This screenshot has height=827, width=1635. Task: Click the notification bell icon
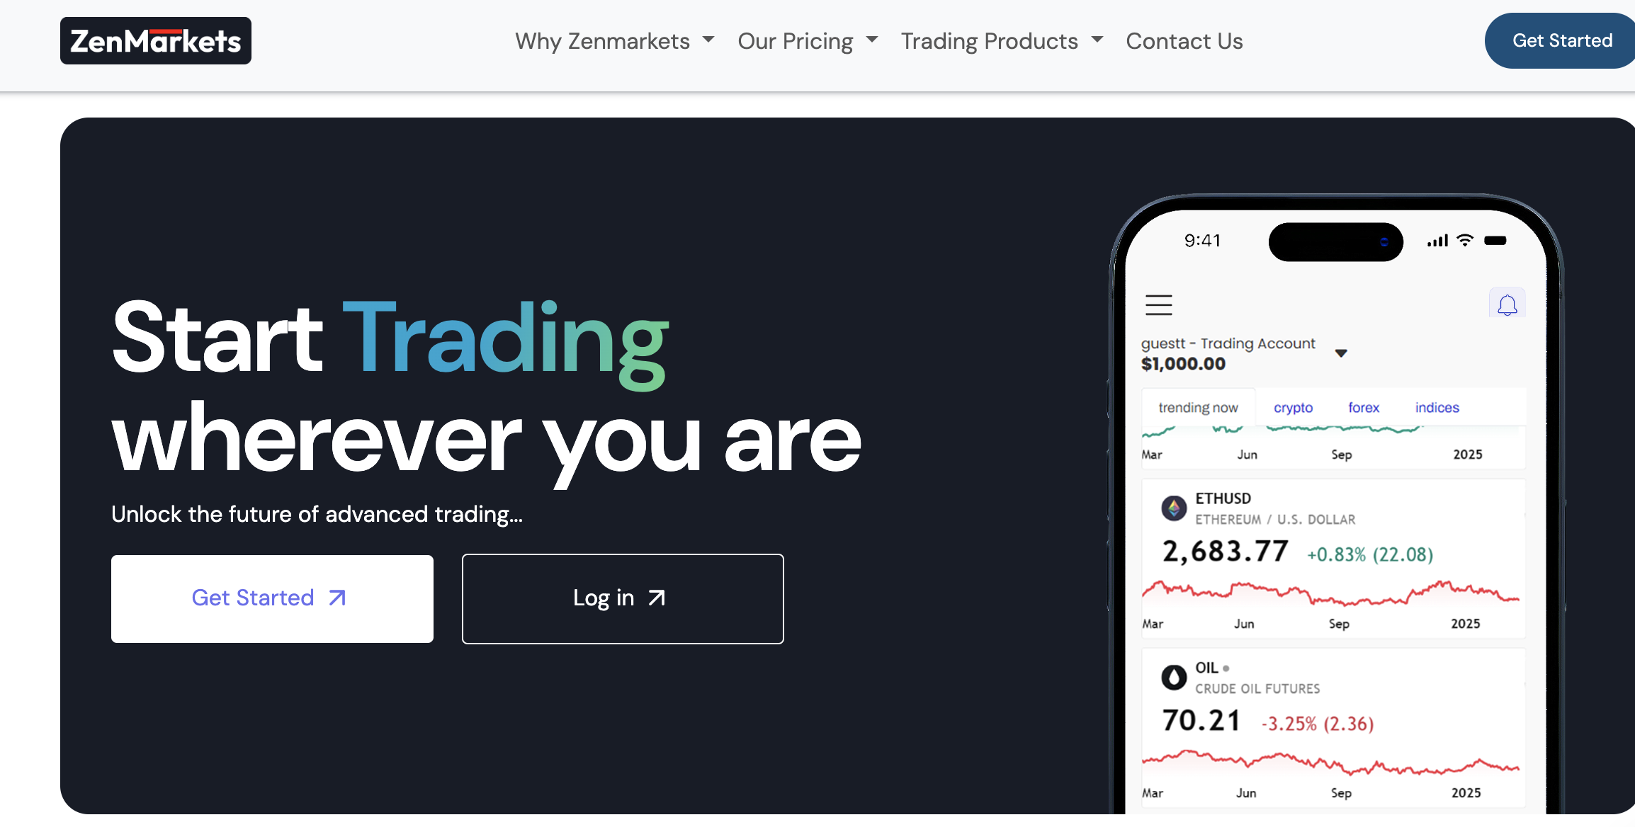click(x=1507, y=305)
